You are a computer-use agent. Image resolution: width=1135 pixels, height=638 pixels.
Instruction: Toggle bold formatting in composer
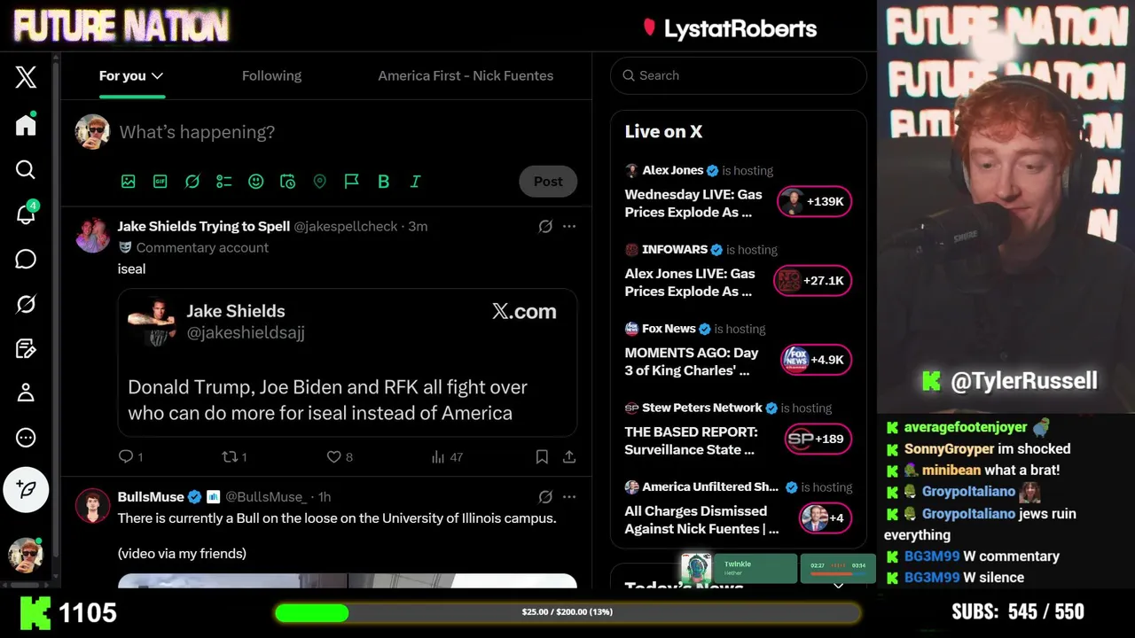(384, 182)
